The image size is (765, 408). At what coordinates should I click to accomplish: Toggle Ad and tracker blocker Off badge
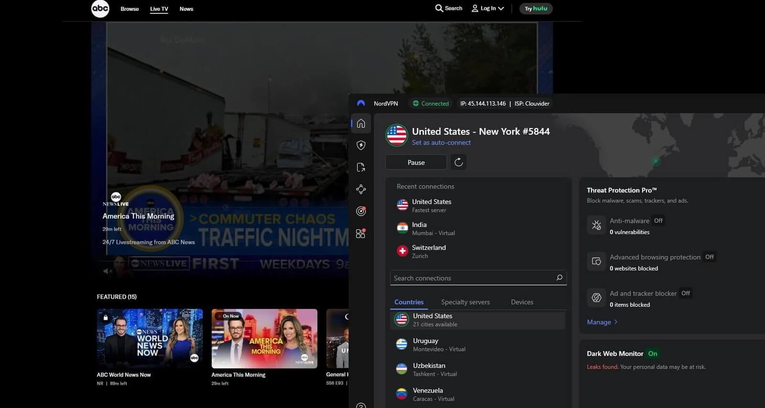click(x=686, y=293)
